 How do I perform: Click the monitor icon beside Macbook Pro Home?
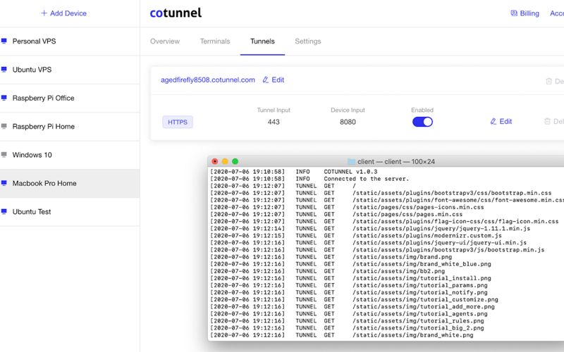(4, 183)
